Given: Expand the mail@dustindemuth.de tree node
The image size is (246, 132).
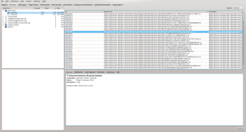Looking at the screenshot, I should click(3, 19).
